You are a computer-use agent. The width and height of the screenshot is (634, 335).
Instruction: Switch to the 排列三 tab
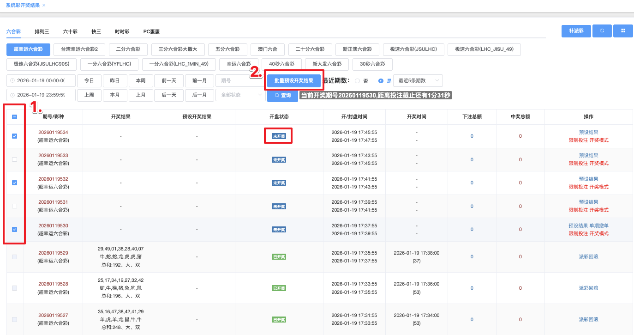(x=42, y=32)
